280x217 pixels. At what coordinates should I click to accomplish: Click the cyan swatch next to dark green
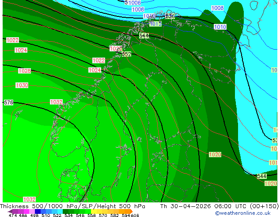pyautogui.click(x=60, y=211)
